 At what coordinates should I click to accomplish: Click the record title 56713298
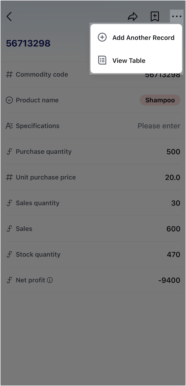point(28,43)
